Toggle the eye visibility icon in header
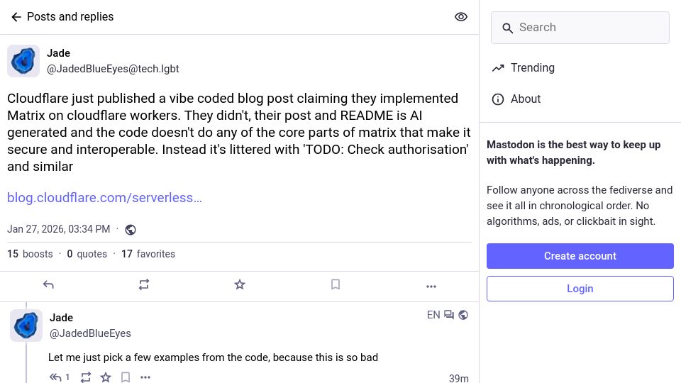This screenshot has width=681, height=383. pos(461,17)
